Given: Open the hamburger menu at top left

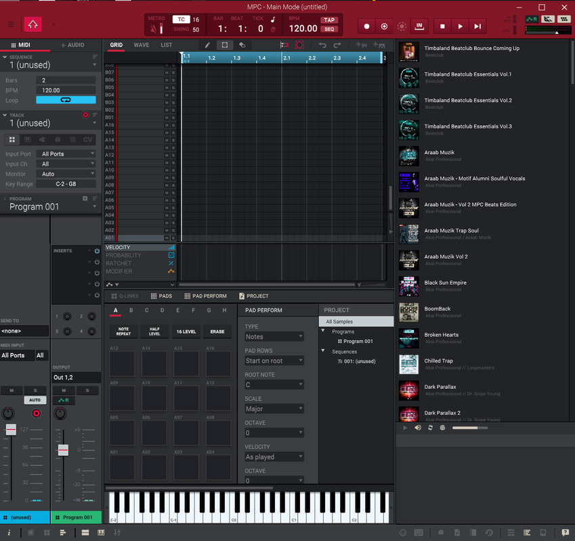Looking at the screenshot, I should point(11,24).
